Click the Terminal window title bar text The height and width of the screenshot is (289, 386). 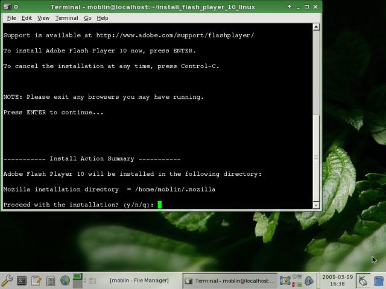click(x=153, y=7)
